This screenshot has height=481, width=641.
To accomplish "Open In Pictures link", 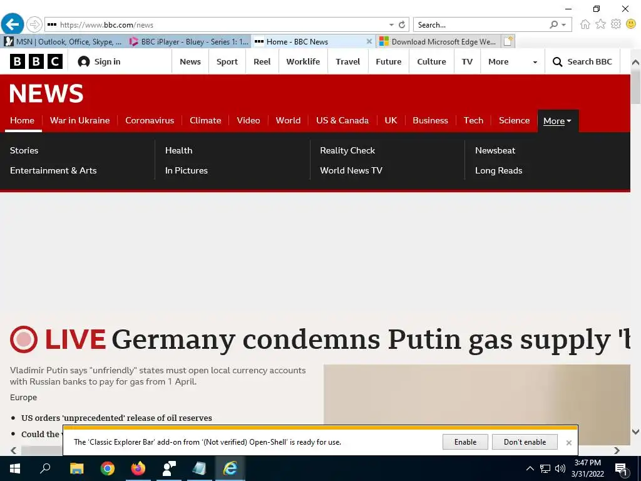I will pos(187,170).
